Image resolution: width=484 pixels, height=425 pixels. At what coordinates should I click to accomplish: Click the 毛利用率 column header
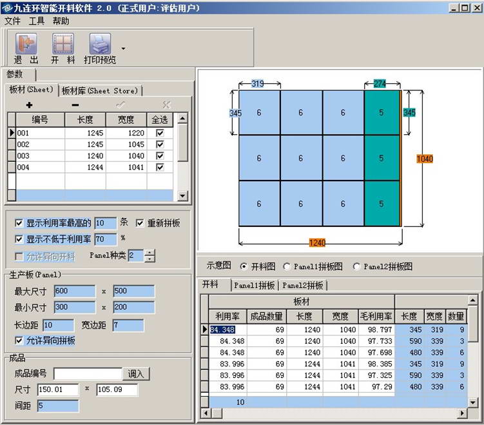376,316
